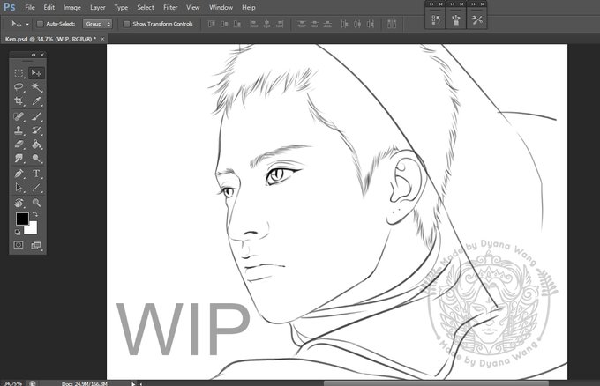Screen dimensions: 600x386
Task: Collapse the toolbox to double column
Action: point(34,55)
